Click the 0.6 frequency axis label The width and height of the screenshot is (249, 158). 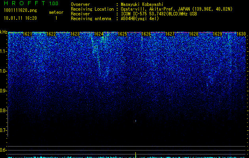pyautogui.click(x=3, y=150)
